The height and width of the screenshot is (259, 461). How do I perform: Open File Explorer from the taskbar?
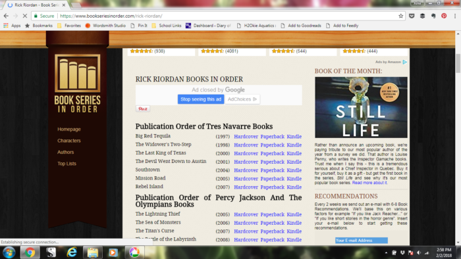click(x=93, y=252)
